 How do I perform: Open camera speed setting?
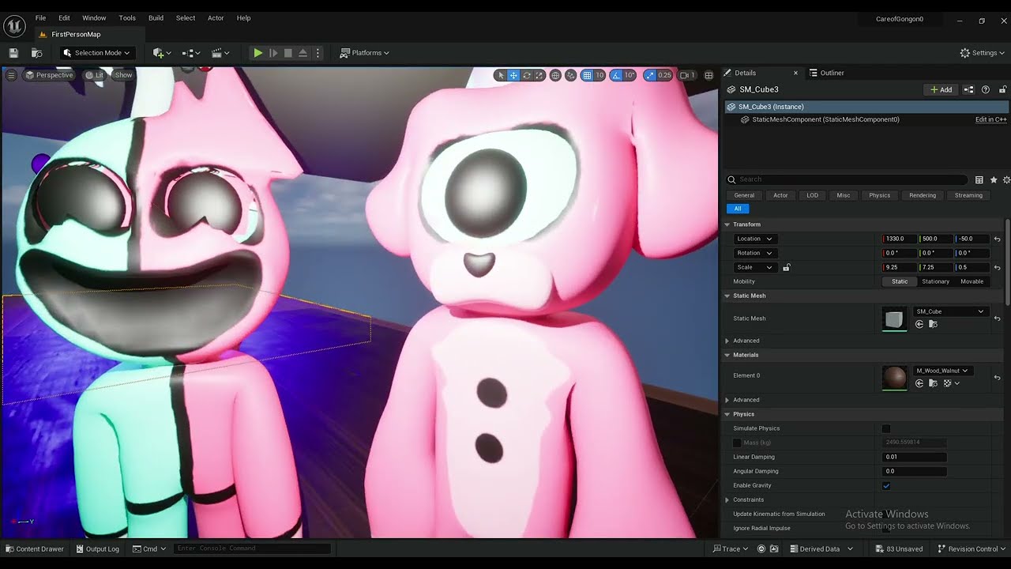687,75
